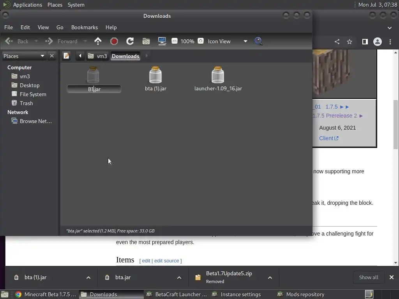Screen dimensions: 399x299
Task: Open the Back history dropdown arrow
Action: pos(36,41)
